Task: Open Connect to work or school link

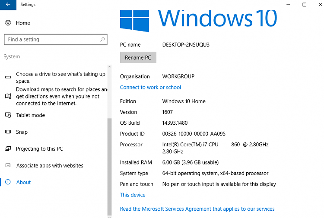Action: coord(150,87)
